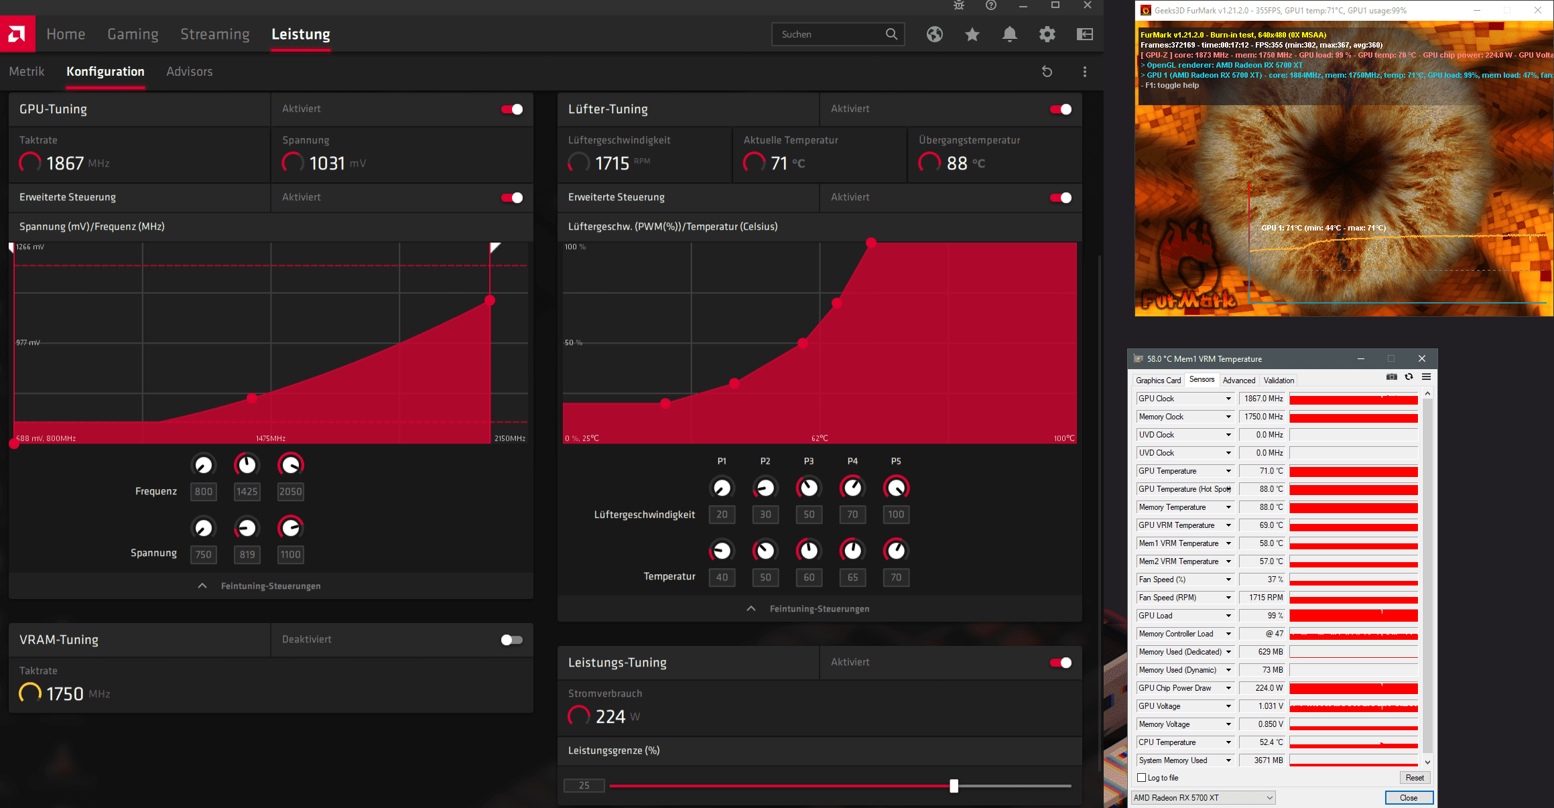This screenshot has width=1554, height=808.
Task: Click the temperature knob above value 40
Action: click(722, 551)
